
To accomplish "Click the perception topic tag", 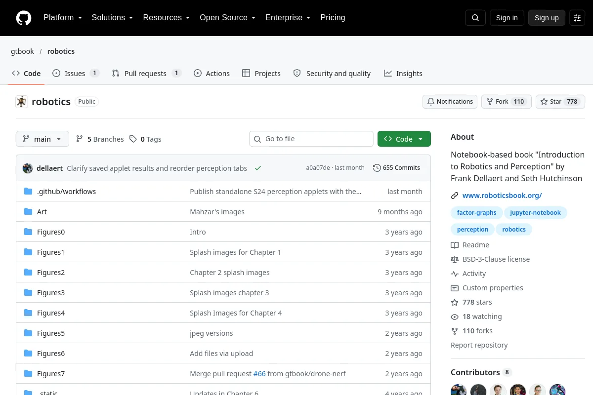I will [472, 230].
